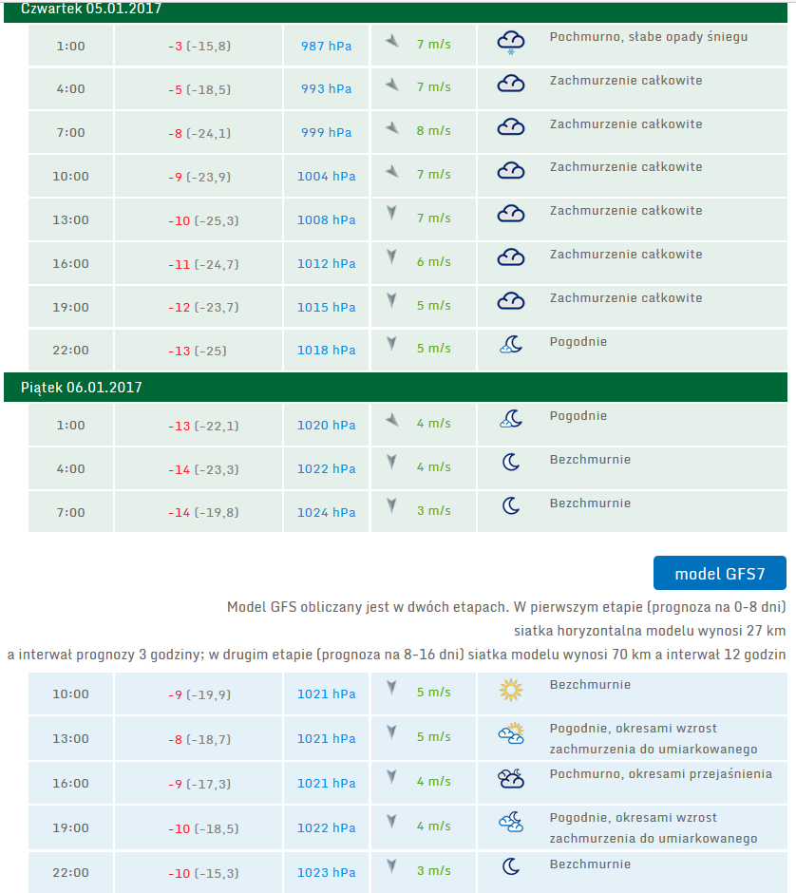Click the description text in the -10 (-18,5) row
This screenshot has width=796, height=893.
coord(654,828)
